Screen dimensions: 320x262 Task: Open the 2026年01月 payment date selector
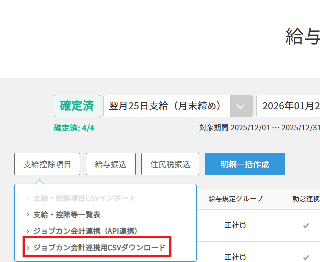point(288,106)
